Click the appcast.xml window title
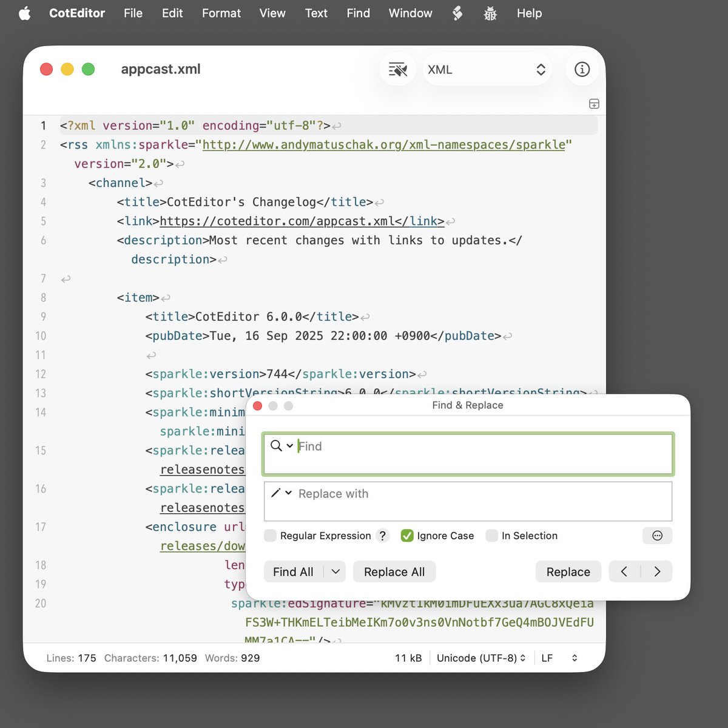Viewport: 728px width, 728px height. click(x=161, y=69)
